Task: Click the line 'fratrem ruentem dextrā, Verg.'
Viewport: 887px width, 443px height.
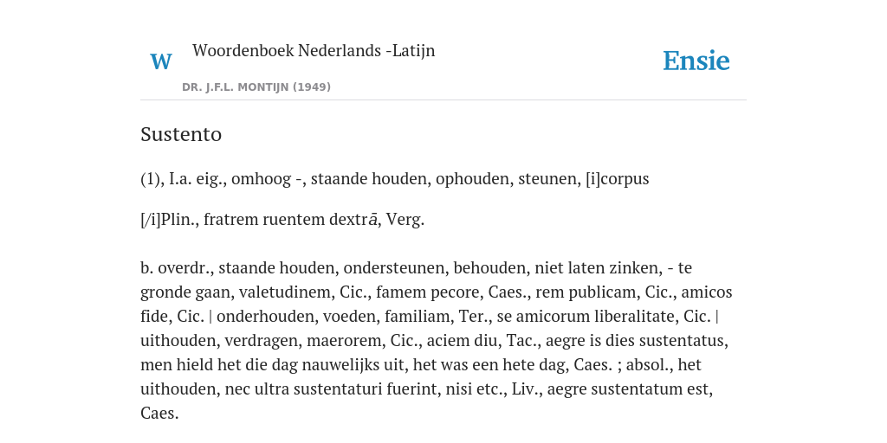Action: [314, 219]
